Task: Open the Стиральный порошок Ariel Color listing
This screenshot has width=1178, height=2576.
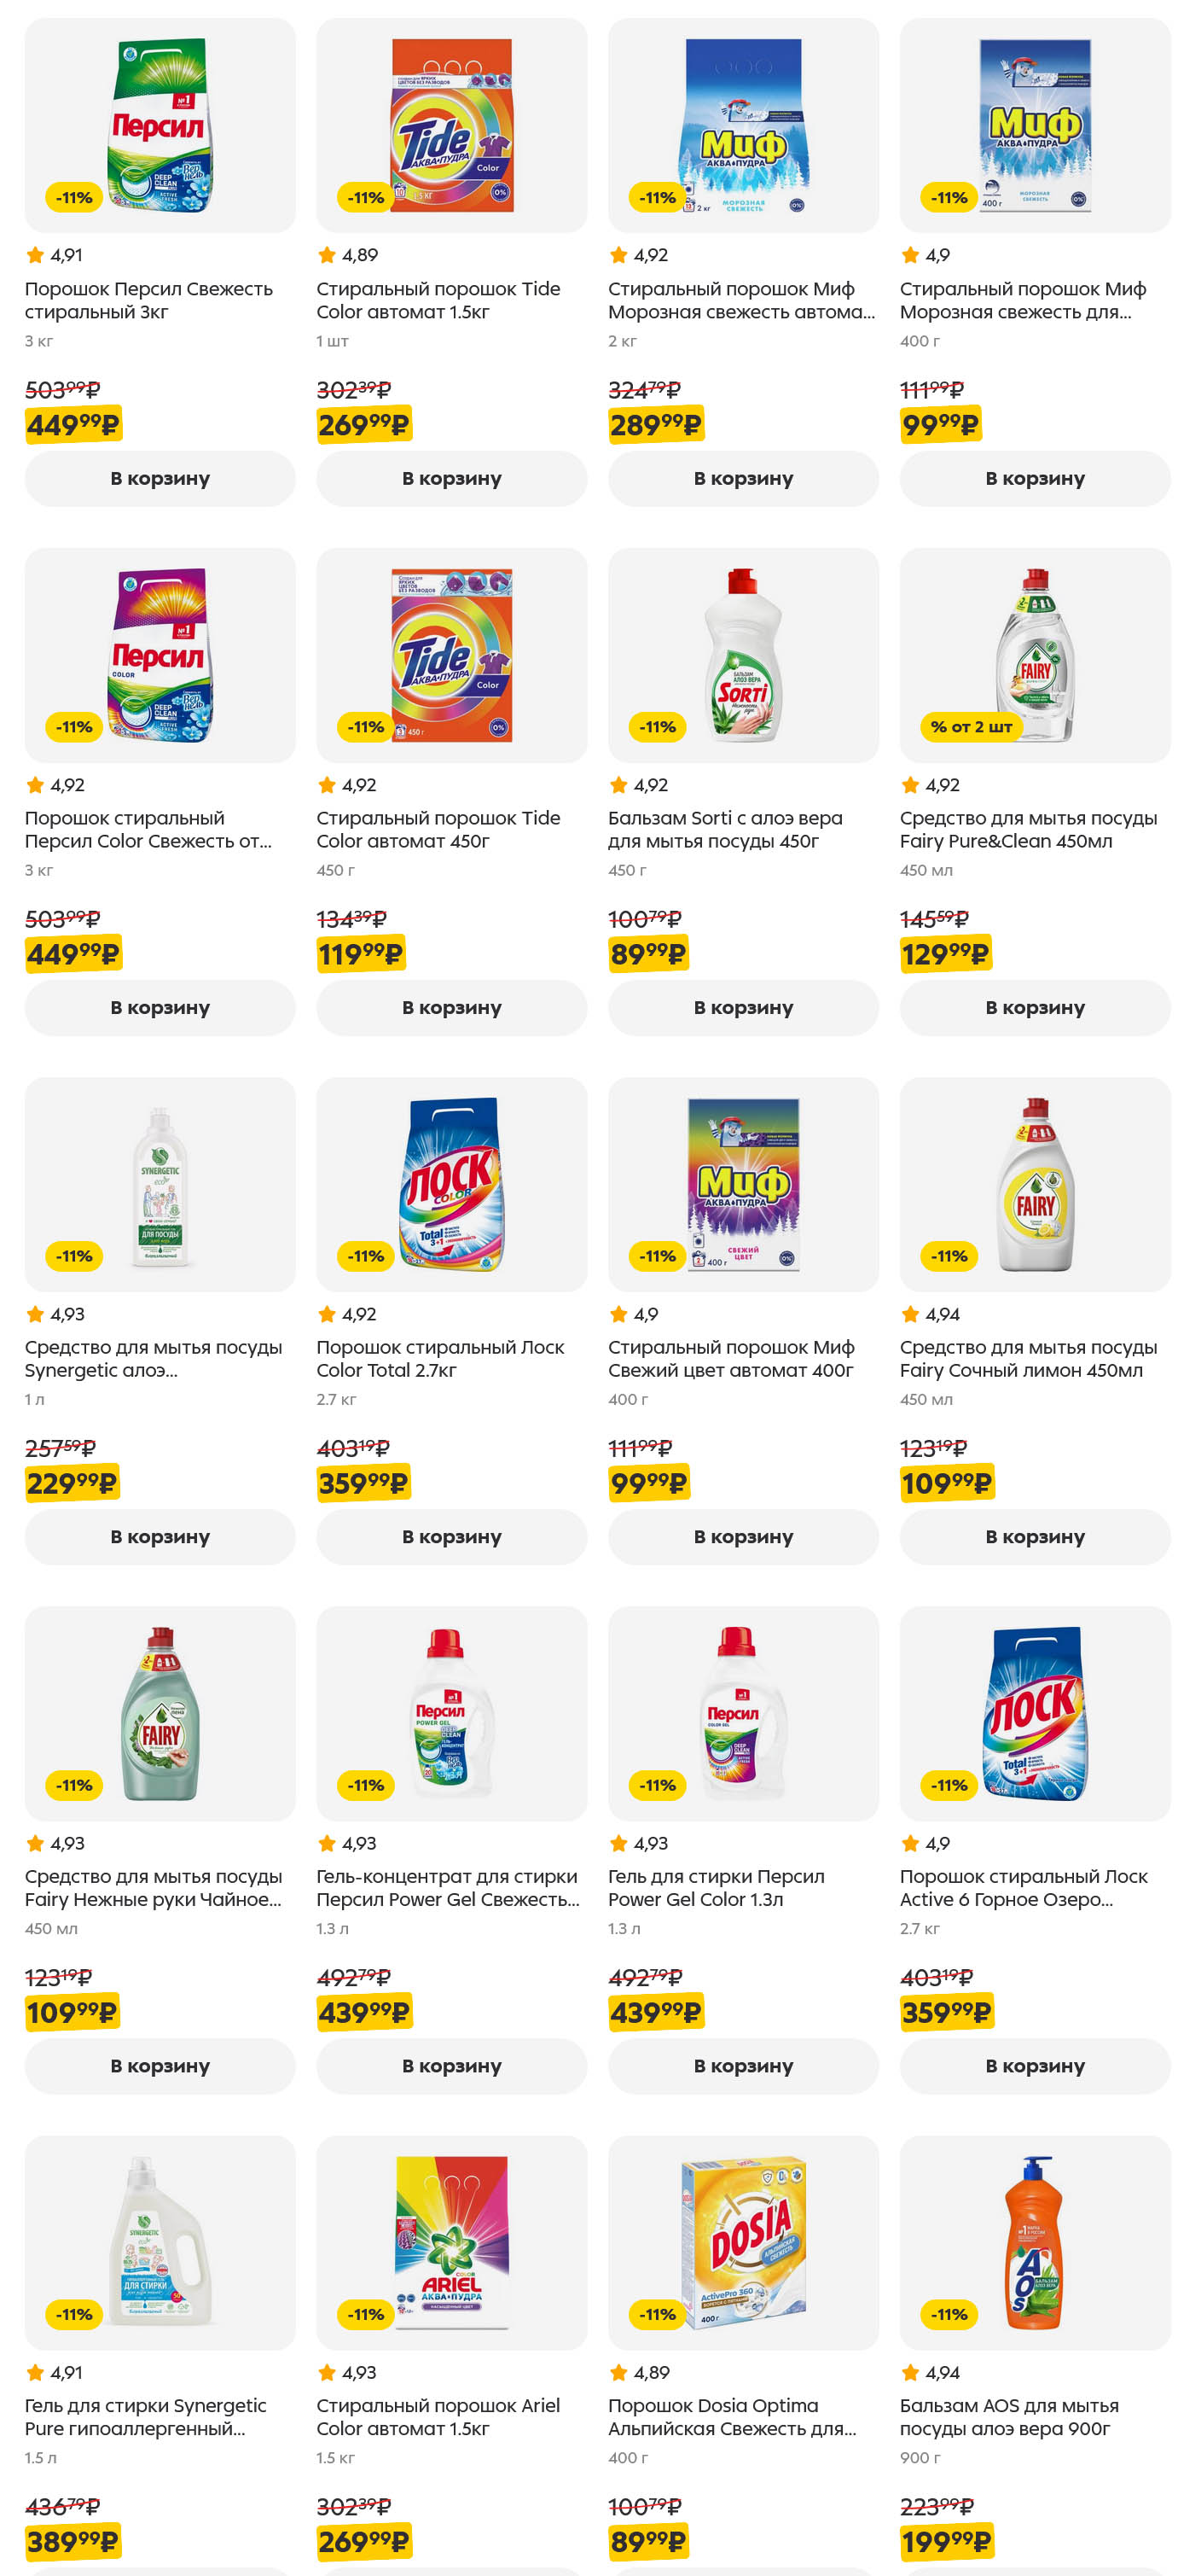Action: [x=439, y=2417]
